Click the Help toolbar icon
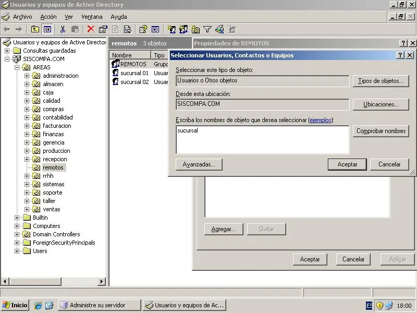This screenshot has width=417, height=313. tap(143, 29)
